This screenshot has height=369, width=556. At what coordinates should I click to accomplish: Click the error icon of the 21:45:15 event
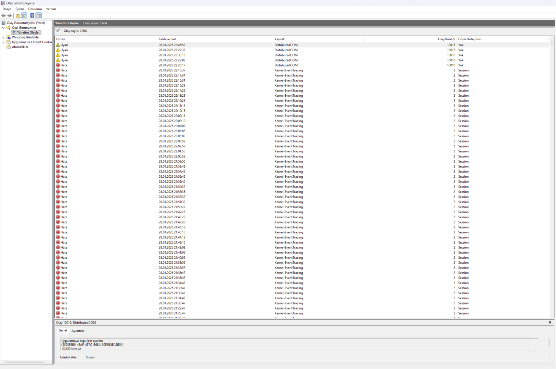[x=58, y=232]
